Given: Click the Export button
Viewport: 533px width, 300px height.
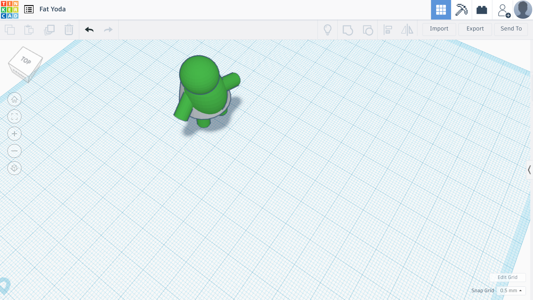Looking at the screenshot, I should [475, 29].
